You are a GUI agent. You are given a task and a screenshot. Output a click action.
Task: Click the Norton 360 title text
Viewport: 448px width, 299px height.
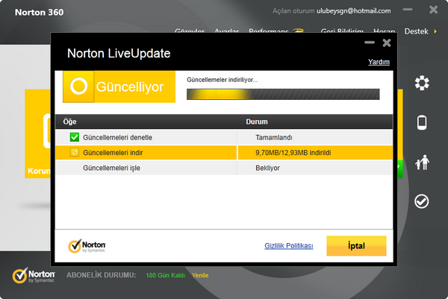point(39,12)
